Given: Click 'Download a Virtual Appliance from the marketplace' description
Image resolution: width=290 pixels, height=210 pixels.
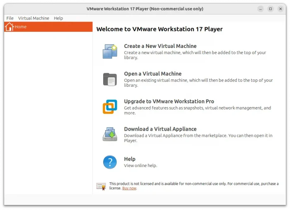Looking at the screenshot, I should [198, 138].
